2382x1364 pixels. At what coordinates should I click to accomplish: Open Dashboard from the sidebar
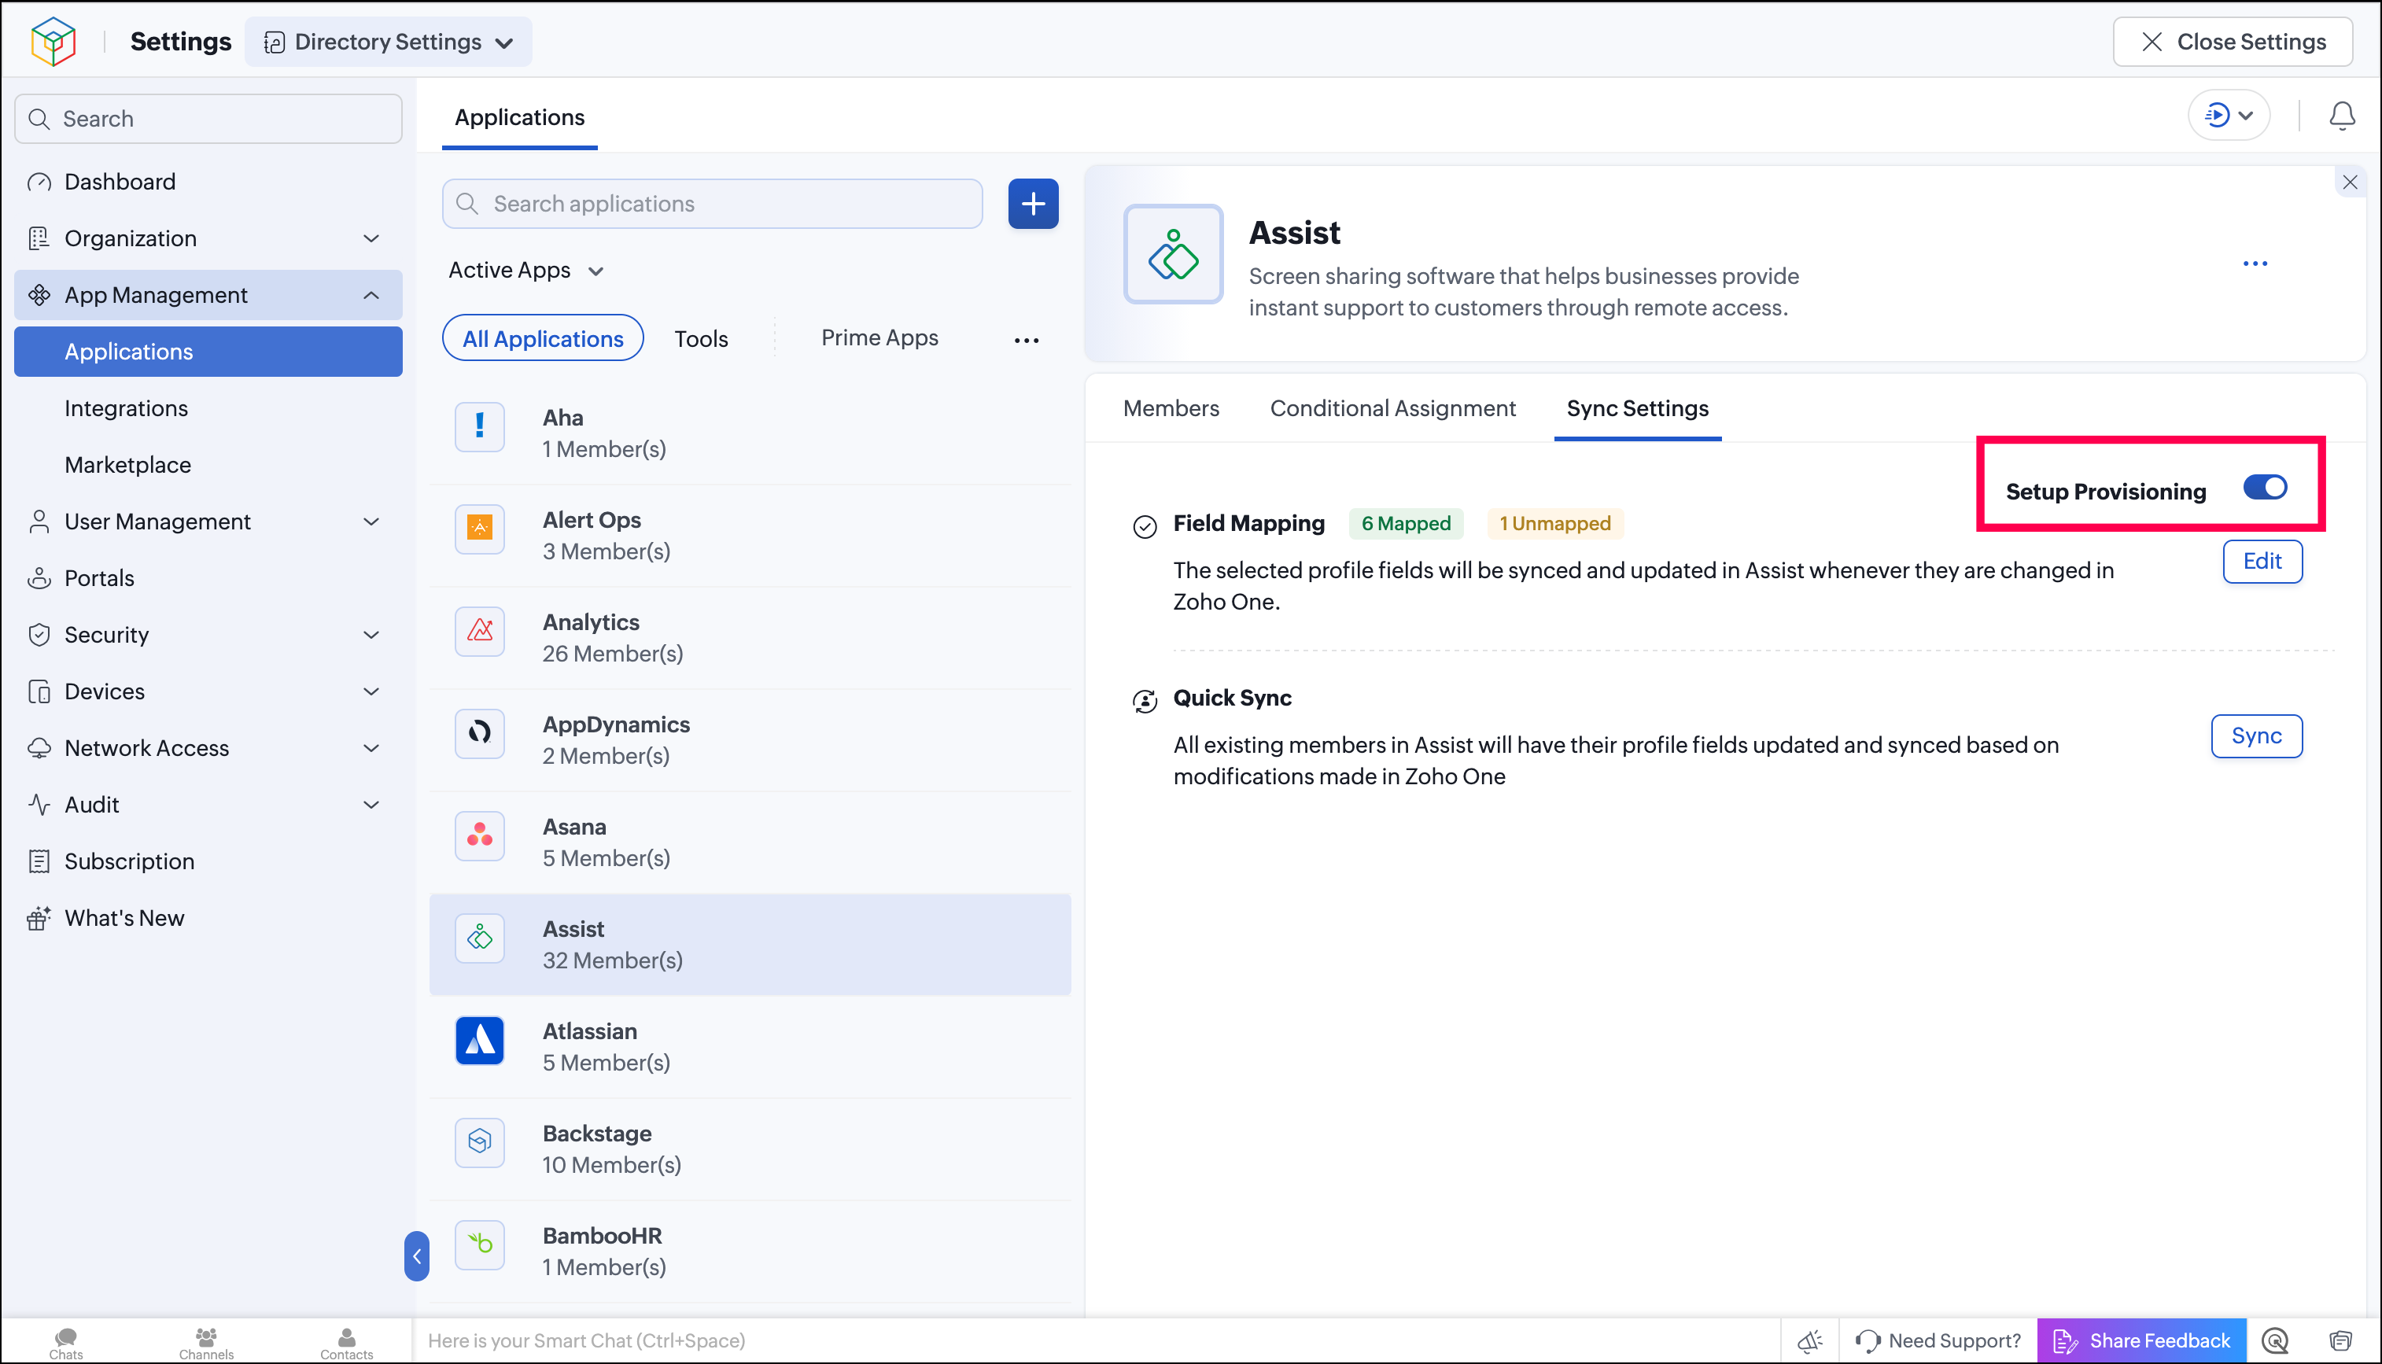[x=208, y=182]
